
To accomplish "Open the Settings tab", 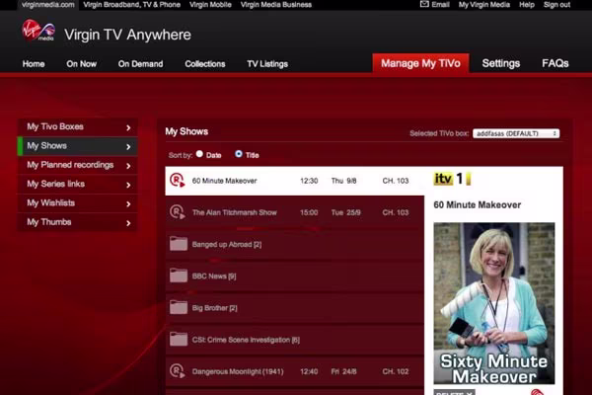I will [501, 63].
